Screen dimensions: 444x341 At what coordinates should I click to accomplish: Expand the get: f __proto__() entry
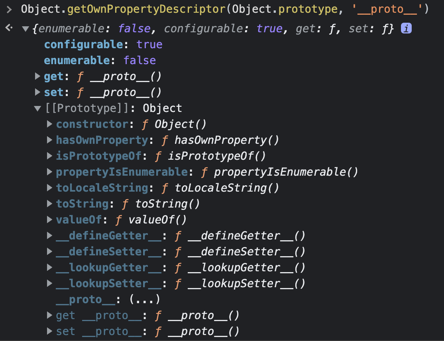[37, 76]
